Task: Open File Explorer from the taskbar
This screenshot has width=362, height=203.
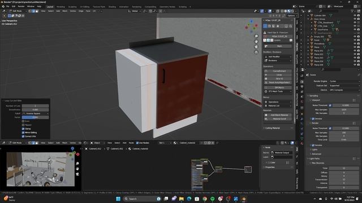Action: coord(182,198)
